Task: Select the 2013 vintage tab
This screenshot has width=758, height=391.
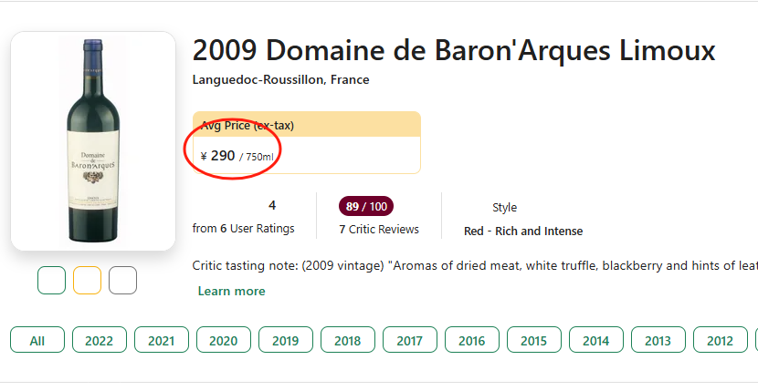Action: point(658,340)
